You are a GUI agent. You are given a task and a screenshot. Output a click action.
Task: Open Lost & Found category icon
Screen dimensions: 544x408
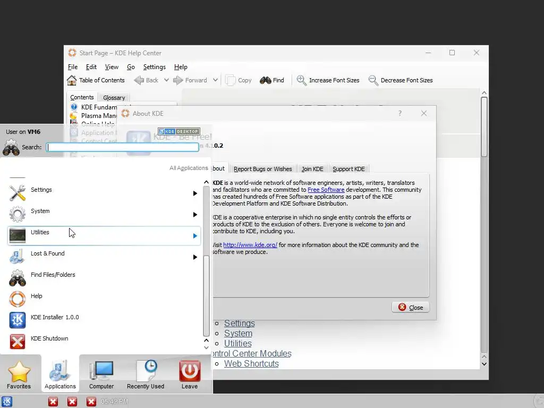18,257
